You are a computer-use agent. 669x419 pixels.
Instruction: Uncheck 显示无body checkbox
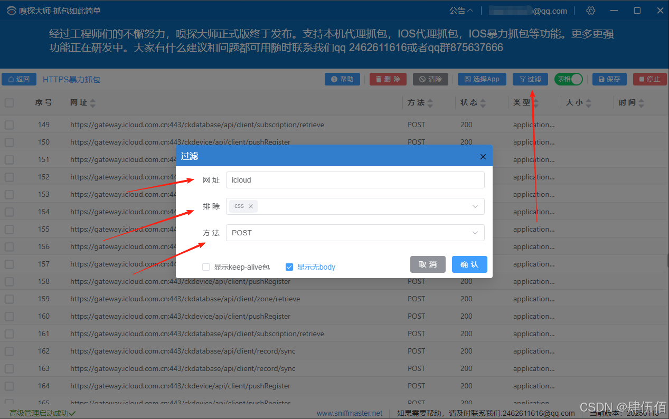tap(289, 267)
